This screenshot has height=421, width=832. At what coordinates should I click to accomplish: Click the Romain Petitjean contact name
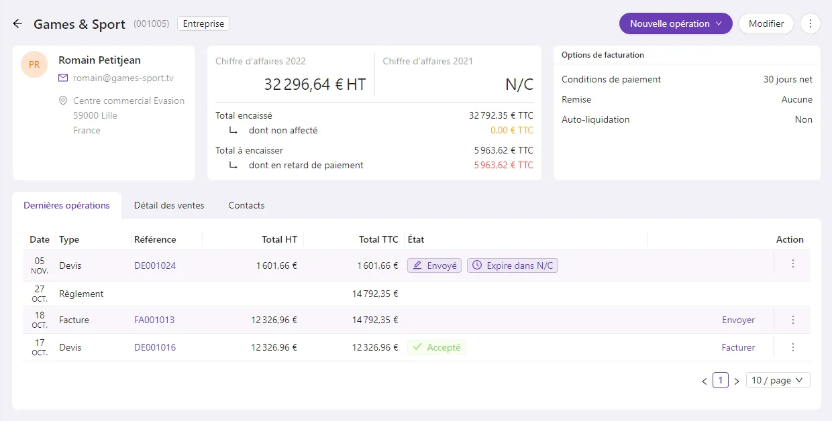tap(99, 60)
